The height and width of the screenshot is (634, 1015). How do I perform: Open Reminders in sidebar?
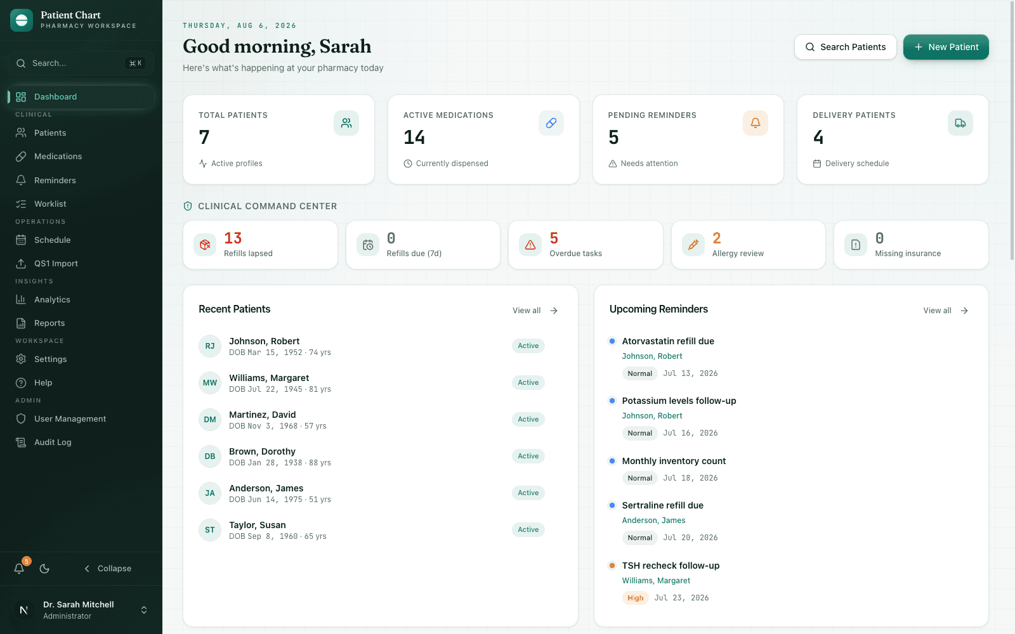click(81, 181)
